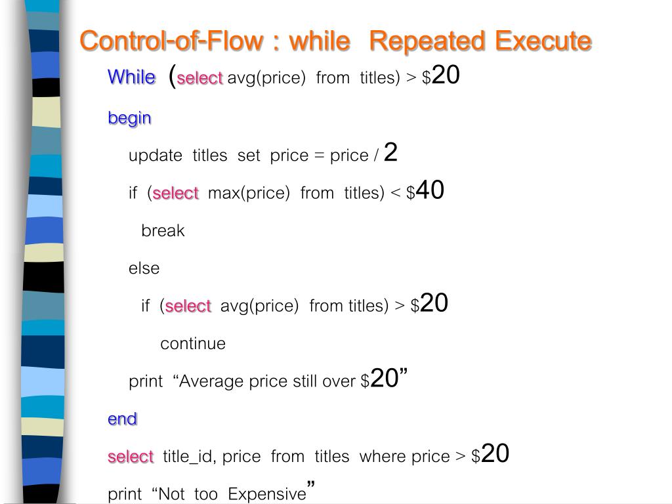Click the decorative striped ribbon on the left

pyautogui.click(x=43, y=252)
